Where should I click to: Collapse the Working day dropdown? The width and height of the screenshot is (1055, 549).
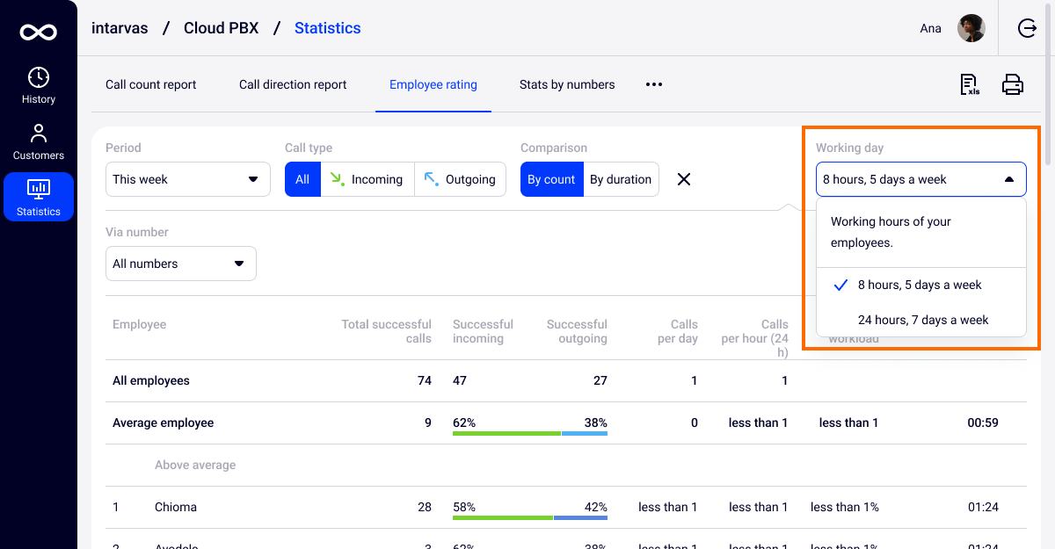click(920, 179)
